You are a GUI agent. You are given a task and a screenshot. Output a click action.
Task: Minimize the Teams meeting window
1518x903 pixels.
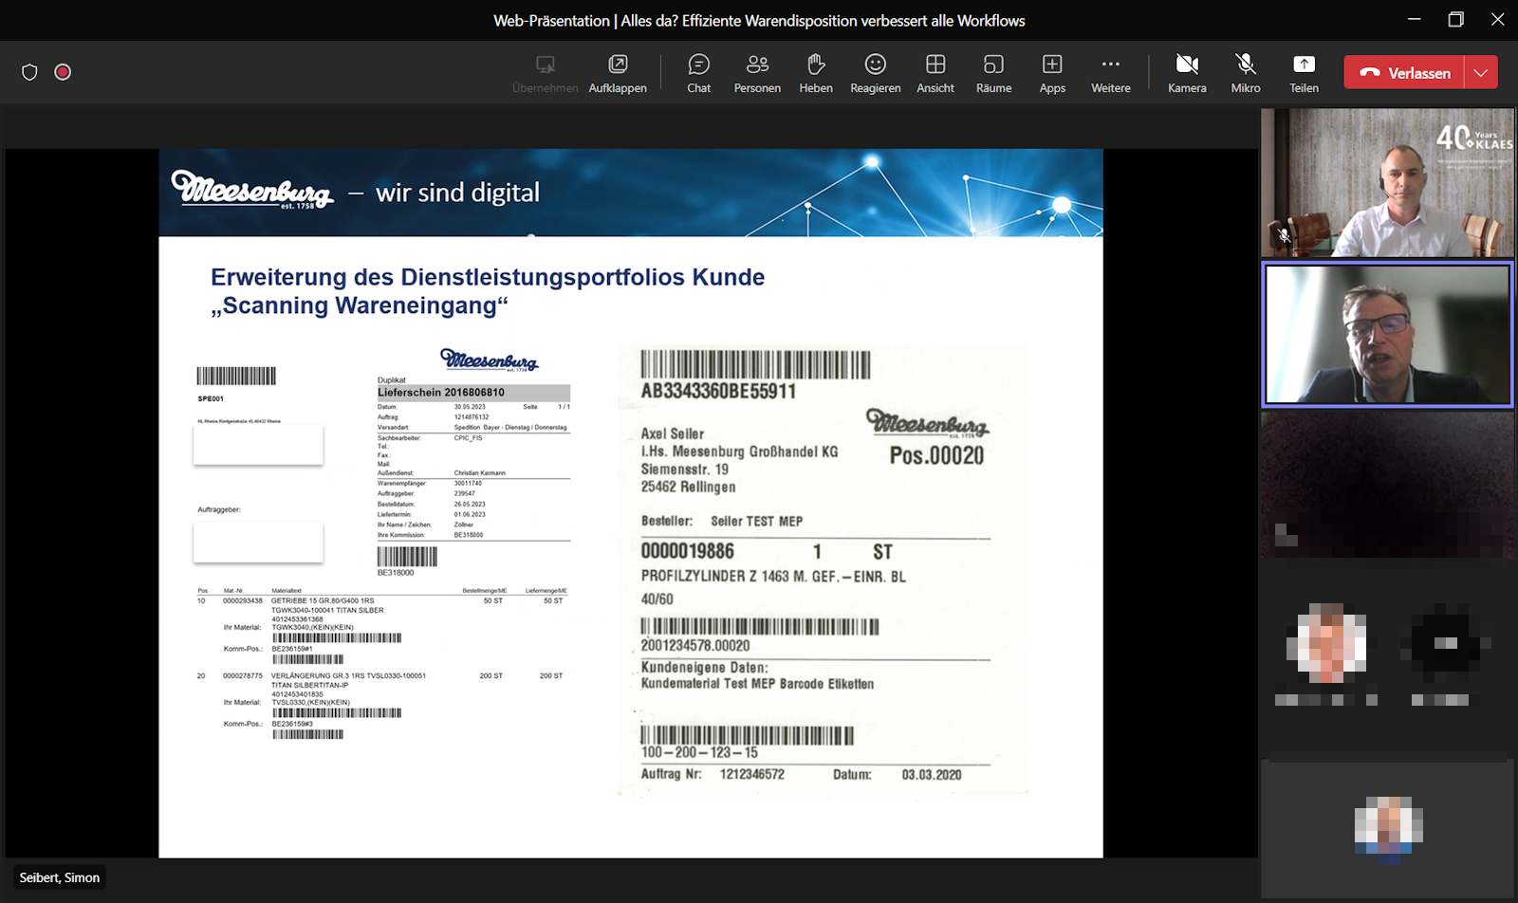pos(1414,20)
